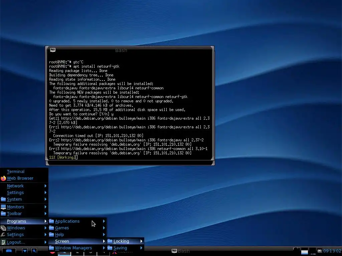
Task: Click the arrow next to System
Action: tap(45, 199)
